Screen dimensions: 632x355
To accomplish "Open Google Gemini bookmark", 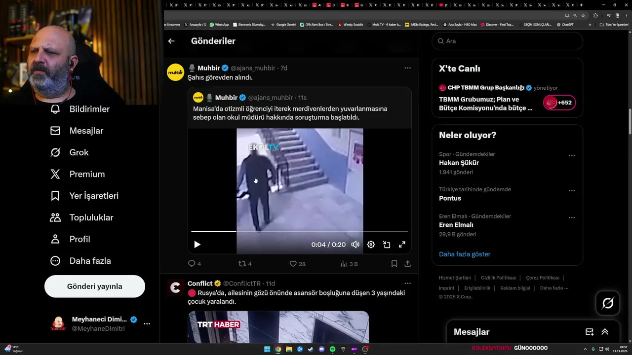I will pos(283,24).
